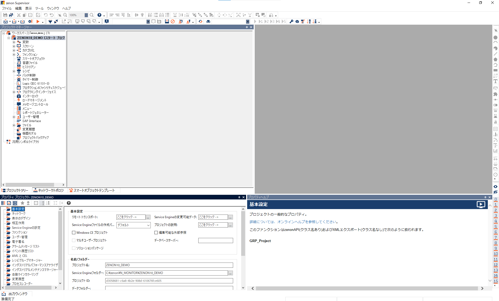The image size is (499, 301).
Task: Play the property help video icon
Action: click(481, 205)
